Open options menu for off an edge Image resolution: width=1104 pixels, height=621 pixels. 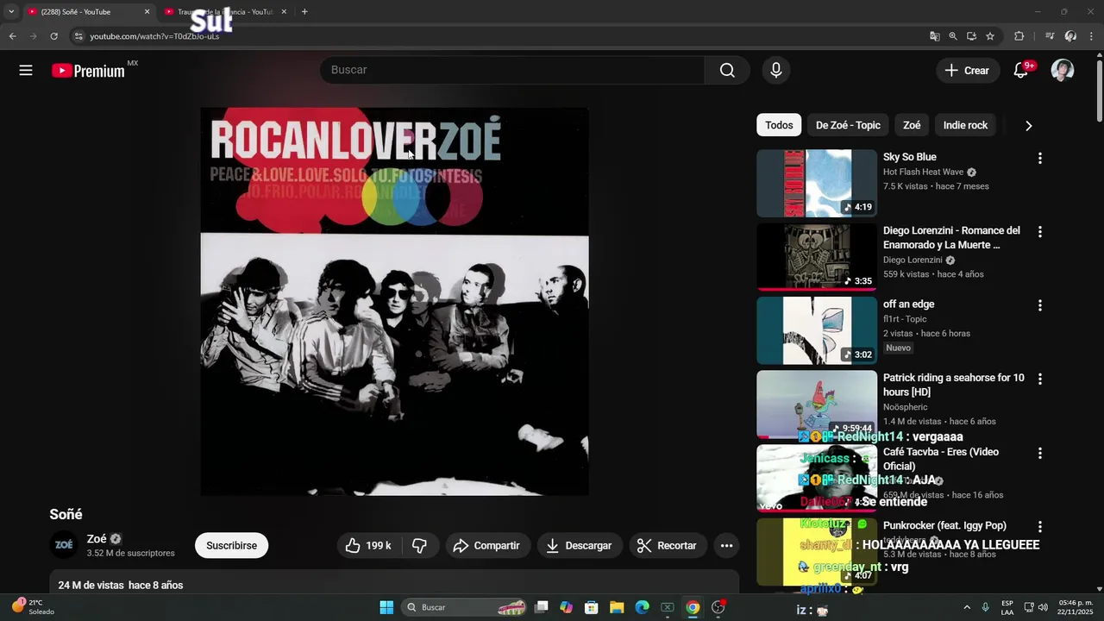tap(1039, 305)
